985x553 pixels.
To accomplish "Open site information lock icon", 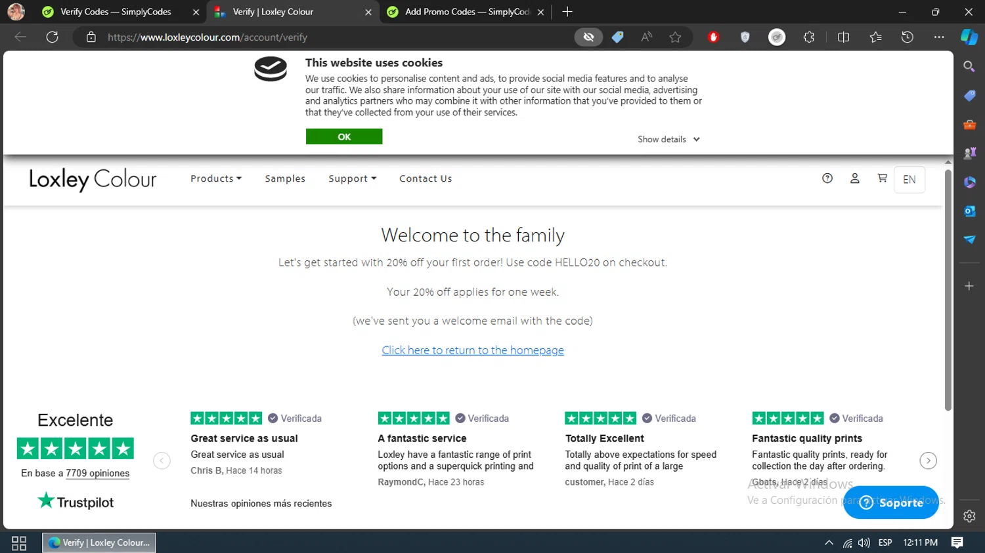I will tap(91, 37).
